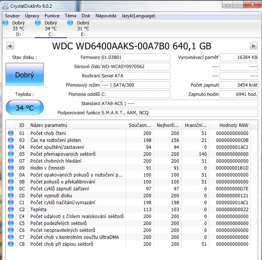Select disk E: status orb icon
This screenshot has height=260, width=262.
70,23
